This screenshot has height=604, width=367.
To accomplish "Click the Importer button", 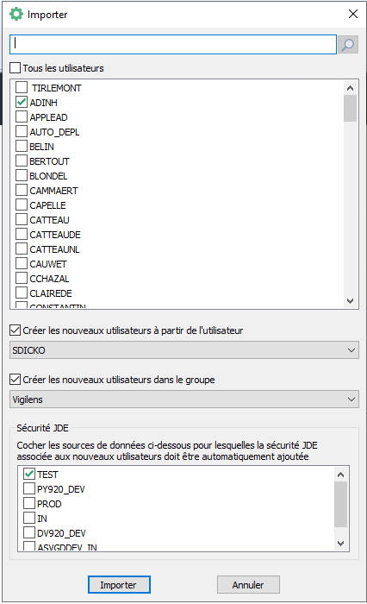I will point(119,585).
